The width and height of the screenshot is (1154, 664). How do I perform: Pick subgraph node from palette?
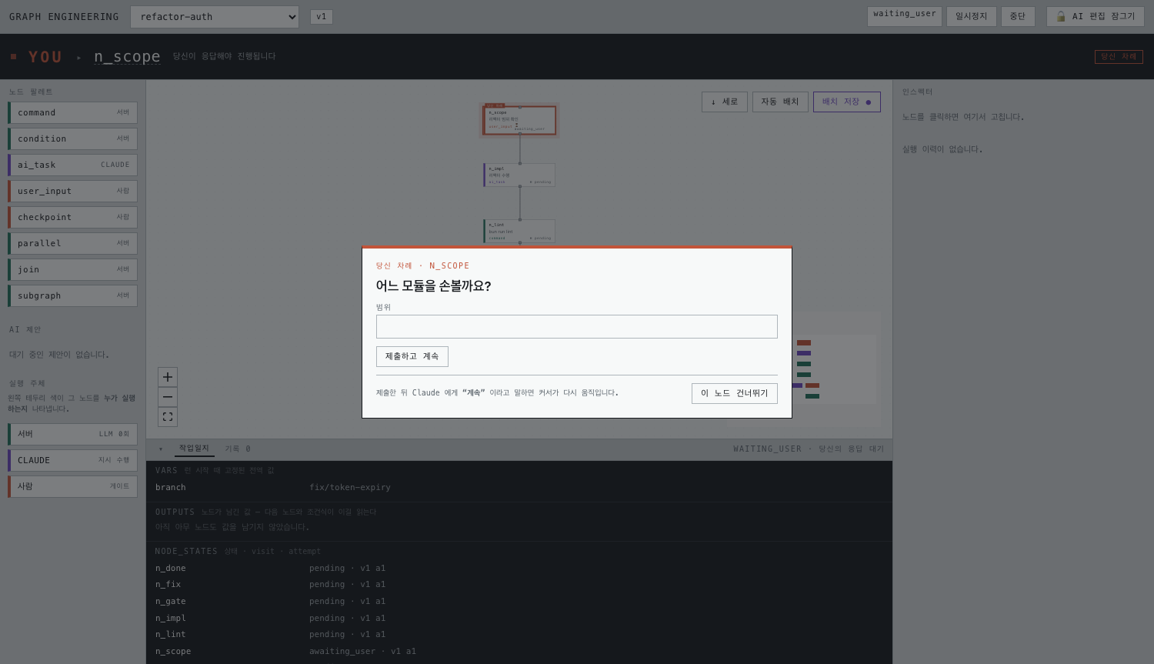click(73, 295)
